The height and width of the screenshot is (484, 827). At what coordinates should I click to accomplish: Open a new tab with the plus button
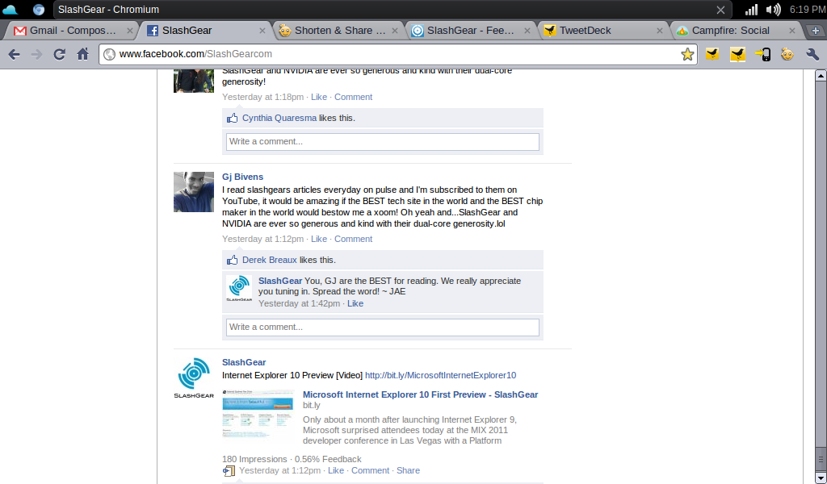[816, 31]
